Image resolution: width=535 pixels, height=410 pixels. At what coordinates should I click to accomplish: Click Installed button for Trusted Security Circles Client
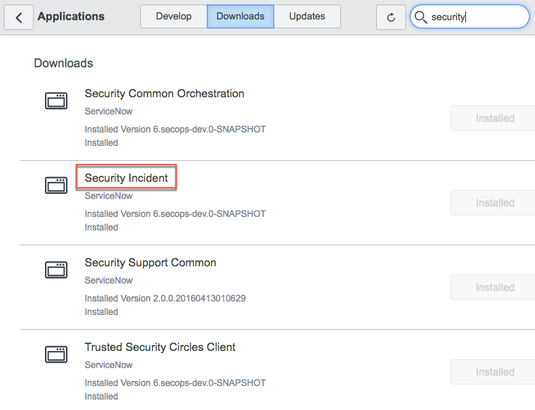tap(495, 372)
